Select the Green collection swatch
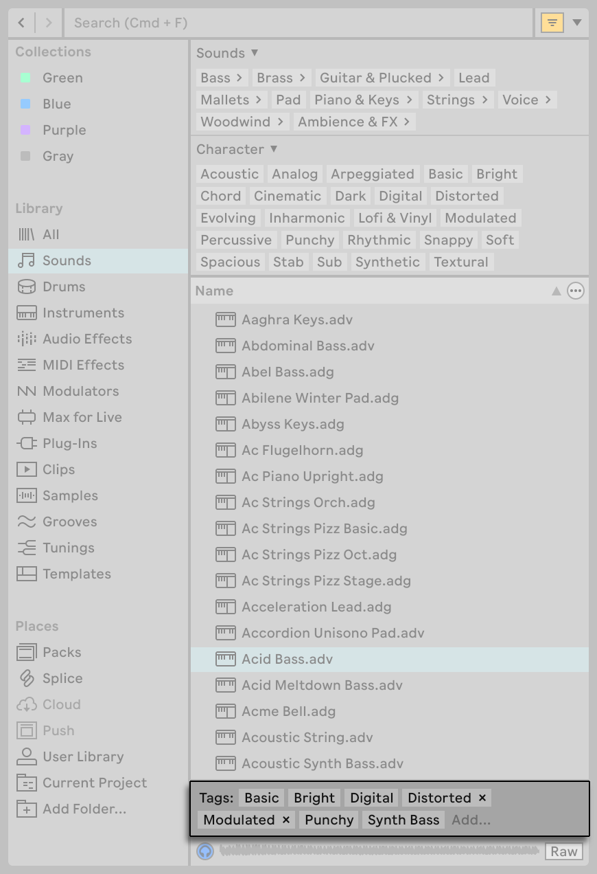 pyautogui.click(x=25, y=78)
